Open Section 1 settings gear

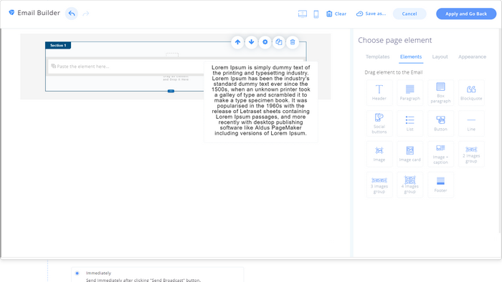(x=265, y=42)
